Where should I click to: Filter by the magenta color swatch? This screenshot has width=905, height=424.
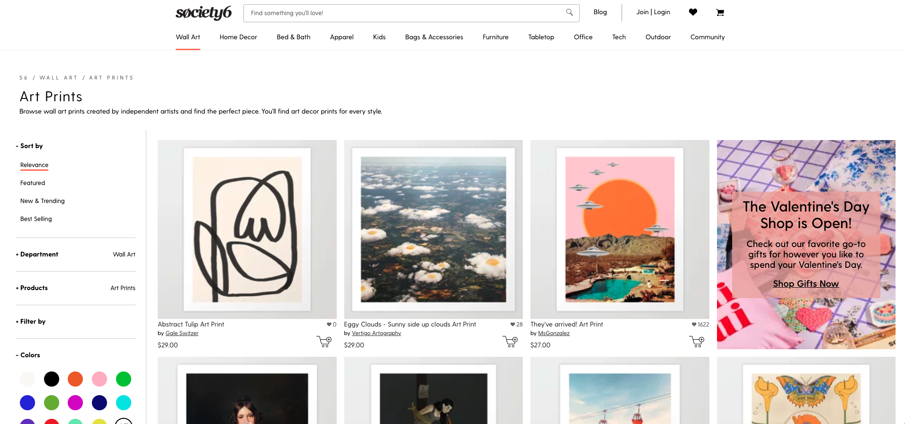(x=75, y=403)
